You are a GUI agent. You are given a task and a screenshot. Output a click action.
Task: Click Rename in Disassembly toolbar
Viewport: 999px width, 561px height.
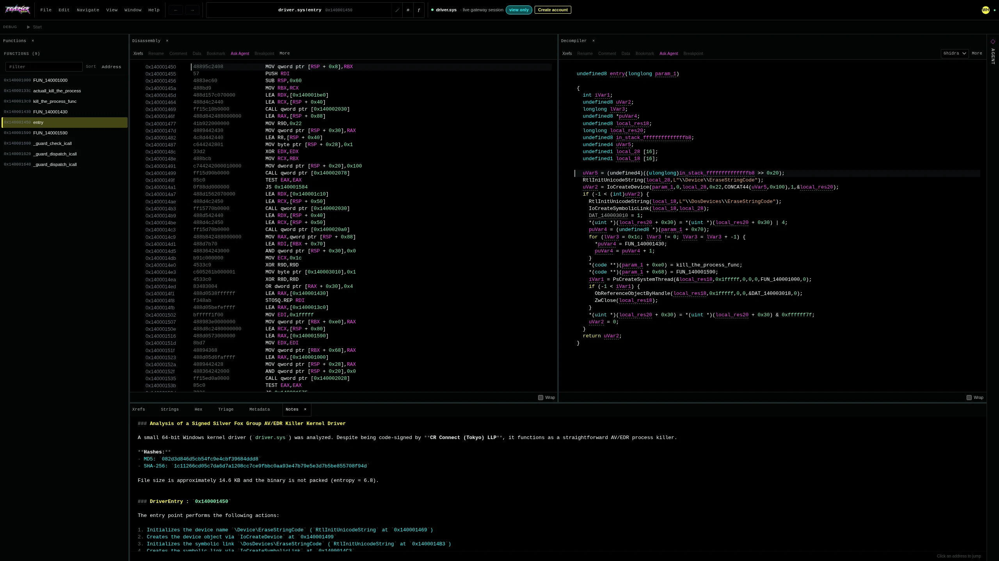[x=156, y=53]
